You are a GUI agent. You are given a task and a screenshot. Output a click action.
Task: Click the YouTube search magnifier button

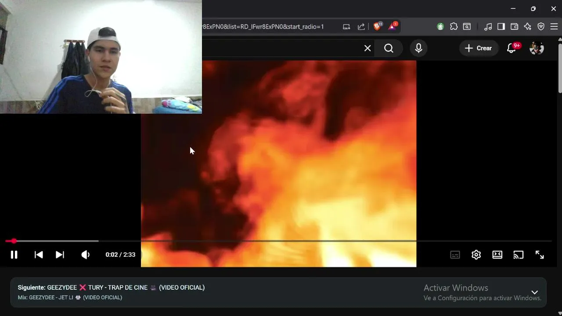389,48
